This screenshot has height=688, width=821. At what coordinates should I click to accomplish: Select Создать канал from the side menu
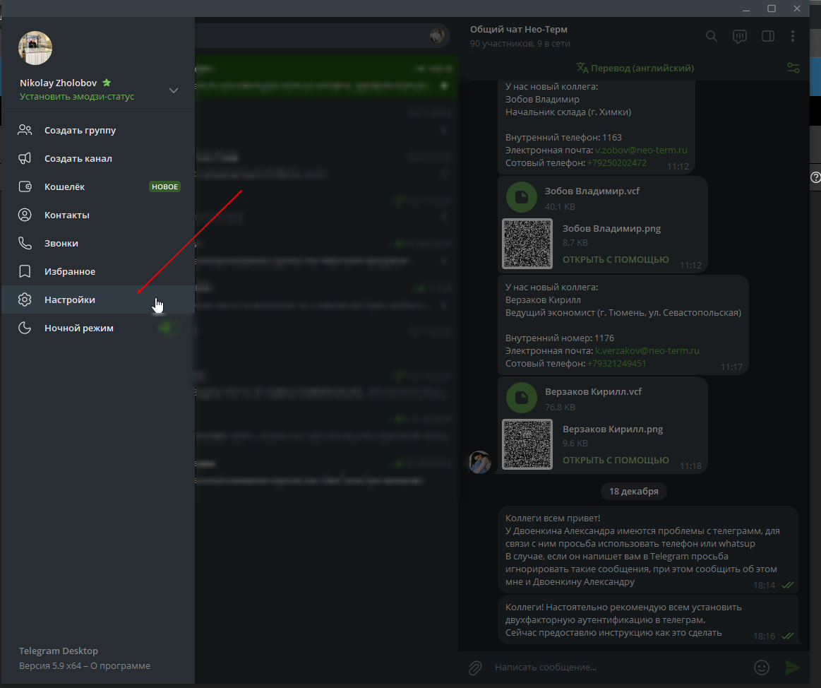pyautogui.click(x=98, y=158)
